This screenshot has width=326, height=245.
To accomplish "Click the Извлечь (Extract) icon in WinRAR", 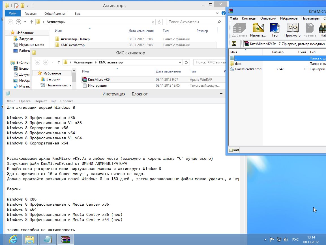I will (x=258, y=30).
